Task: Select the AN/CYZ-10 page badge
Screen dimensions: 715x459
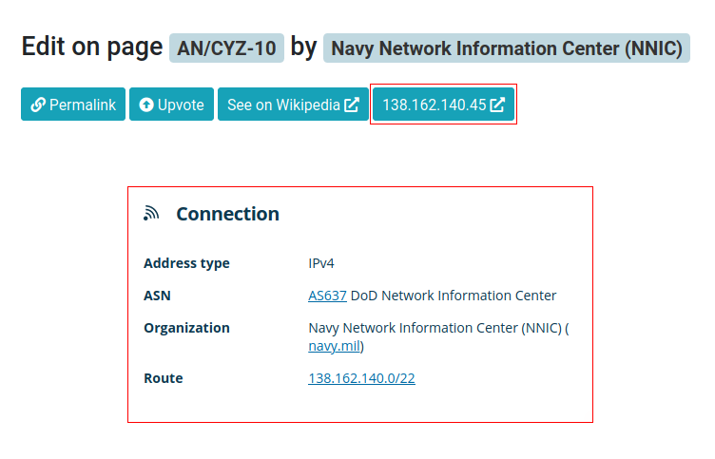Action: (226, 48)
